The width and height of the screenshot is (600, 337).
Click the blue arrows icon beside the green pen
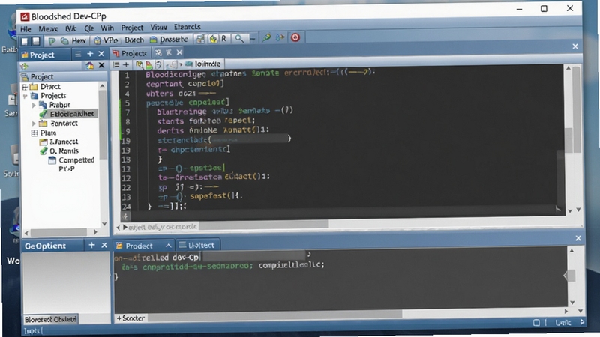[280, 37]
